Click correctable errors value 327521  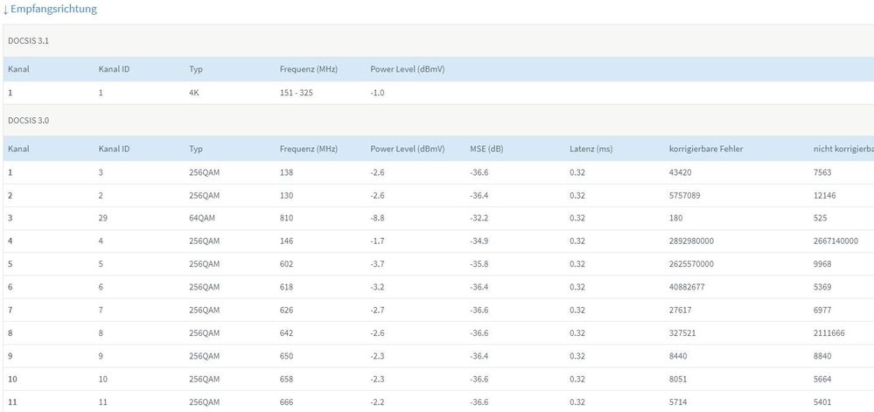pyautogui.click(x=682, y=332)
